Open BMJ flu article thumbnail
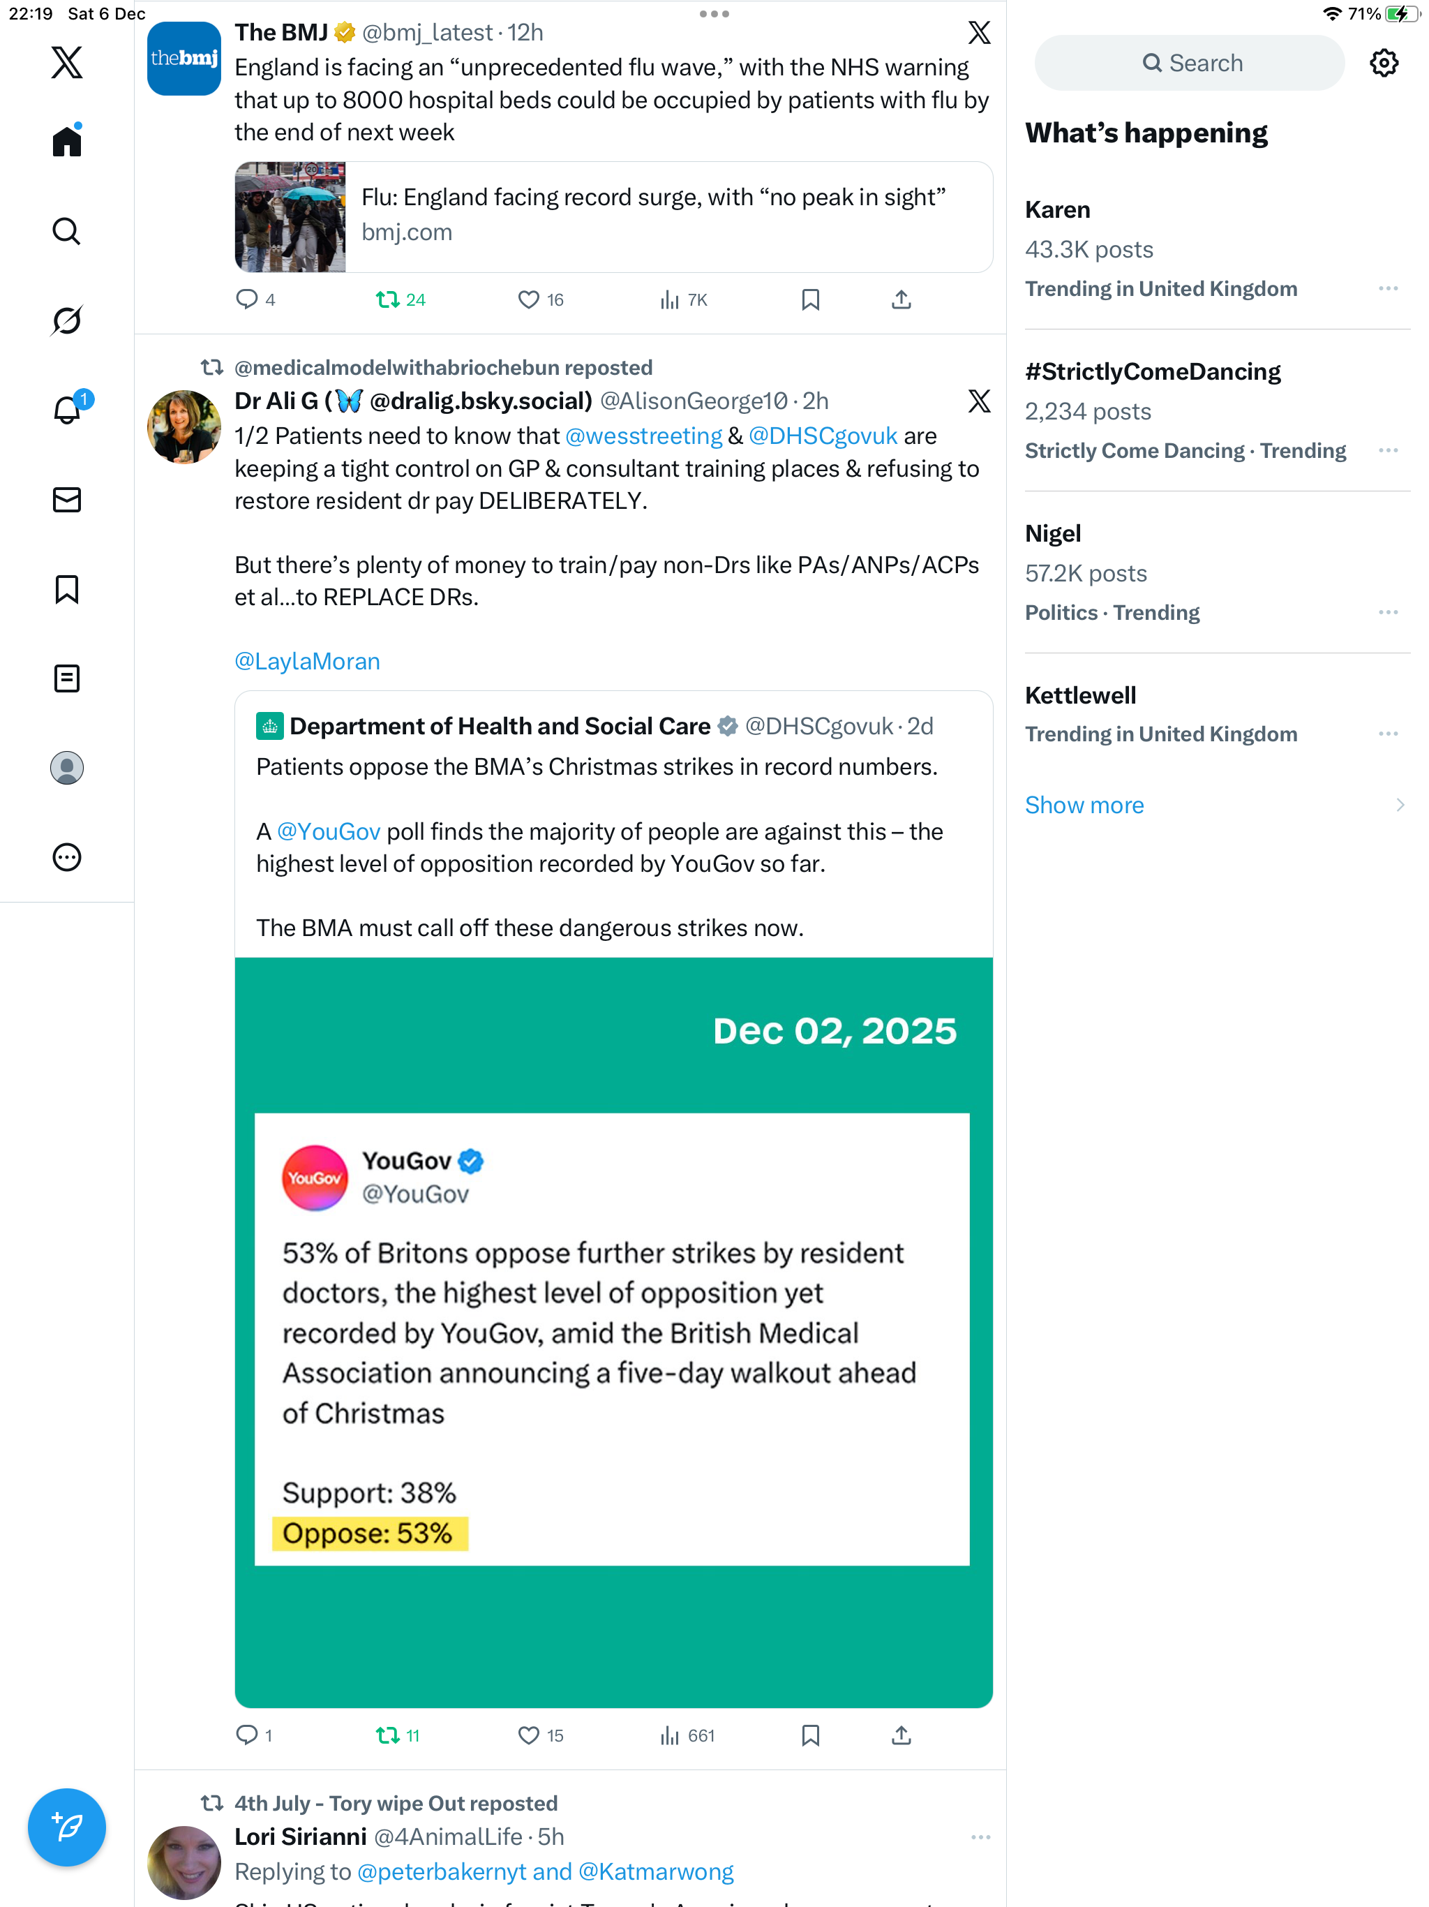 tap(290, 217)
